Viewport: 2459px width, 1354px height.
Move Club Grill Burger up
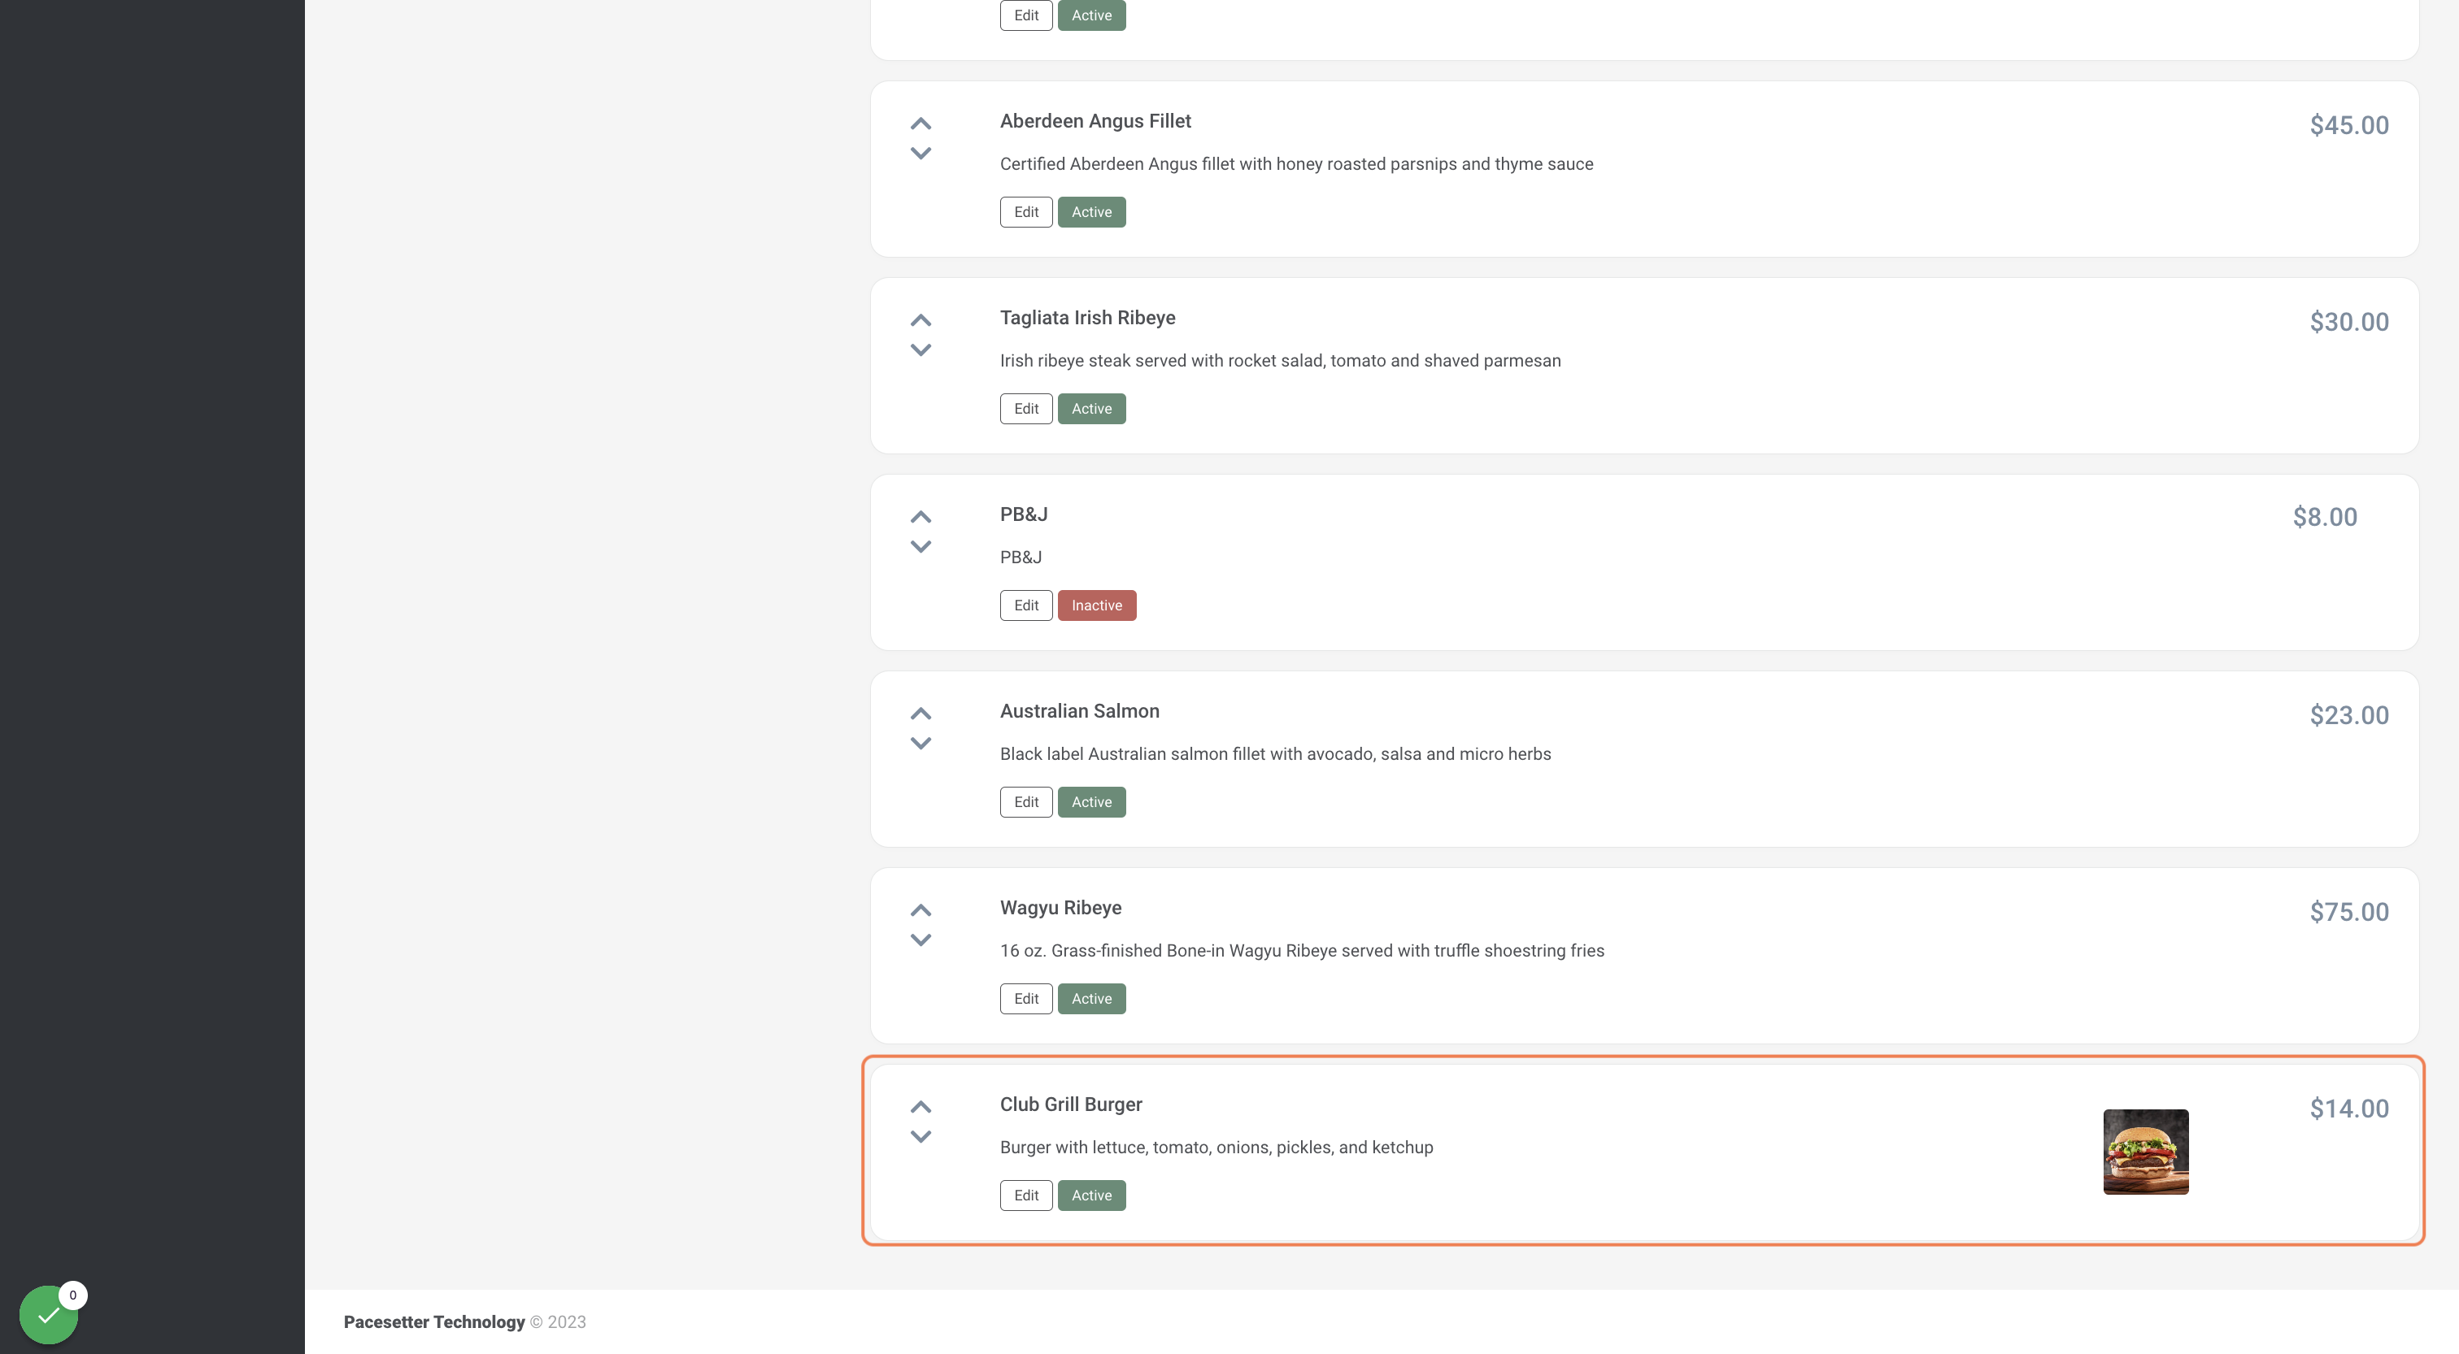pos(920,1107)
